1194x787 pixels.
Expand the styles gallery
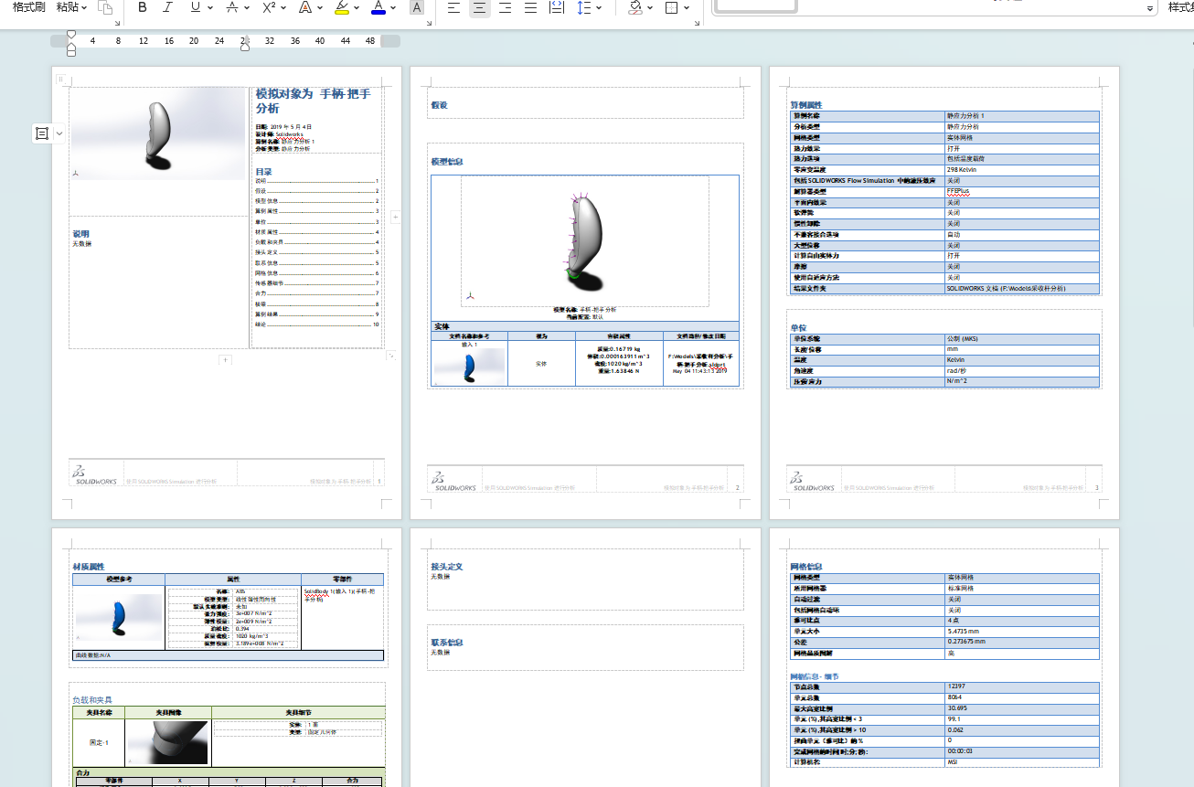[1150, 8]
